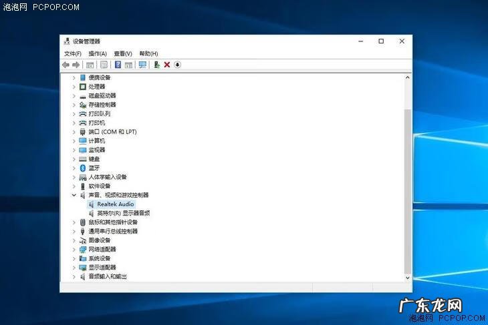Open the 查看(V) menu
The image size is (488, 325).
(123, 54)
